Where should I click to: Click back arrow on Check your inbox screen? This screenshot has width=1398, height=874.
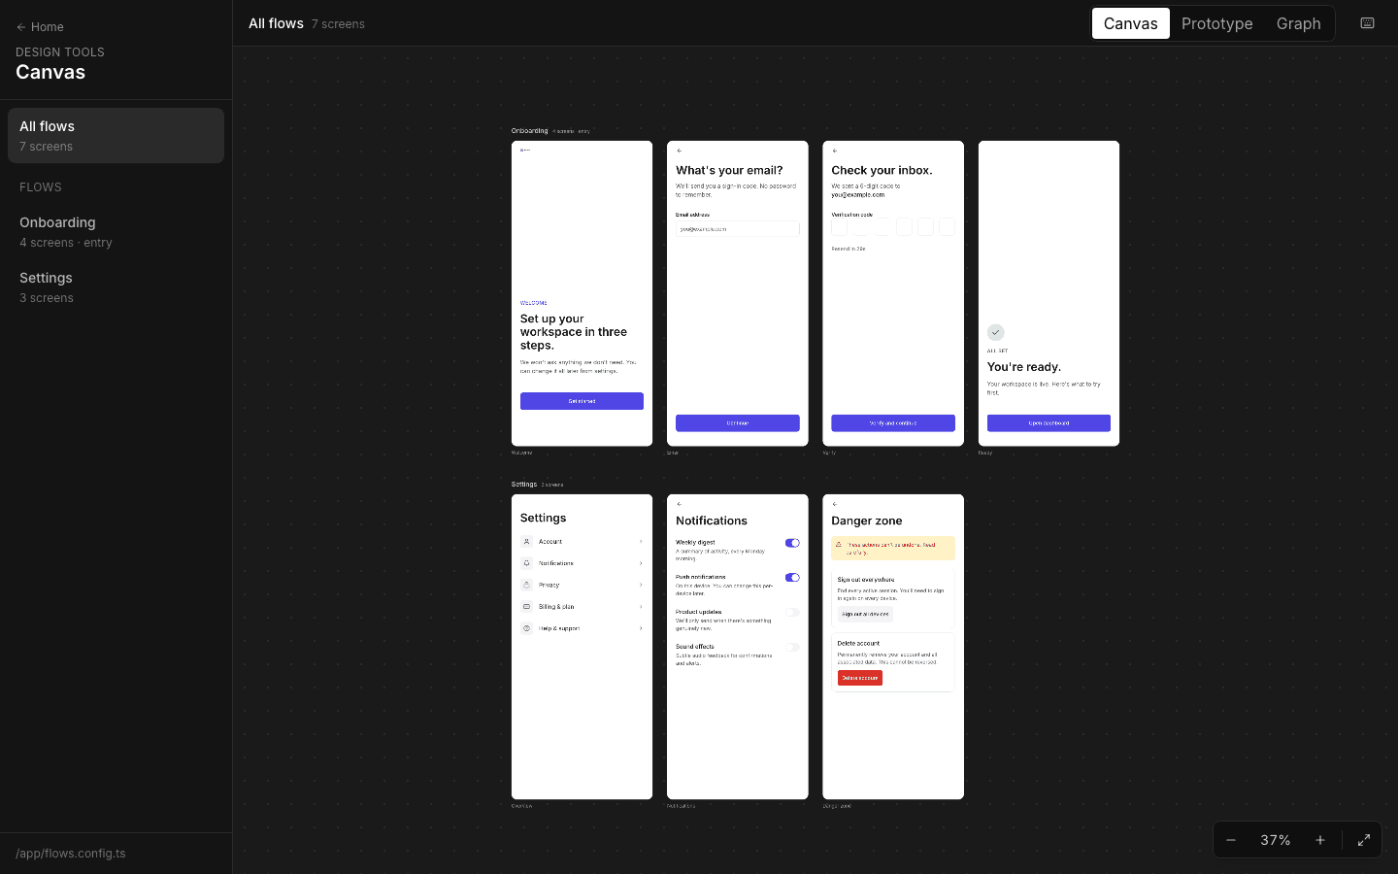835,151
